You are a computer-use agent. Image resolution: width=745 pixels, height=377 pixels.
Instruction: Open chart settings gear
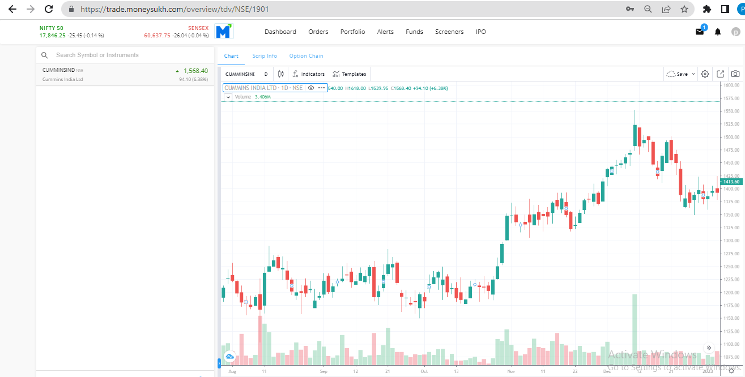pyautogui.click(x=705, y=74)
